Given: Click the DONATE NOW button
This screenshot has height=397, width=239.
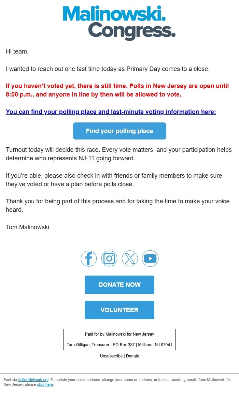Looking at the screenshot, I should [x=119, y=284].
